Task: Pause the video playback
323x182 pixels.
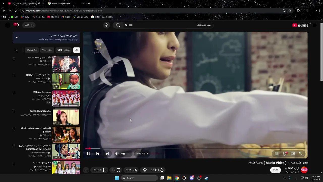Action: point(88,154)
